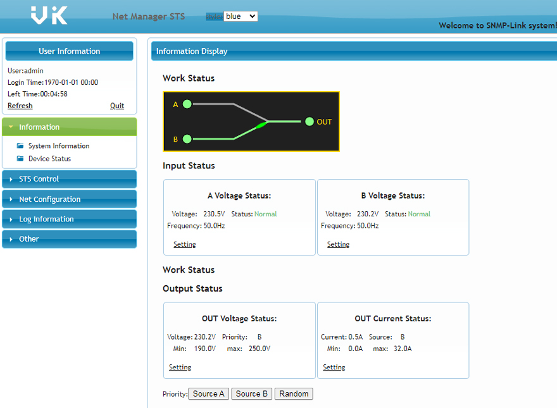Viewport: 557px width, 408px height.
Task: Click Refresh link in User Information
Action: 20,106
